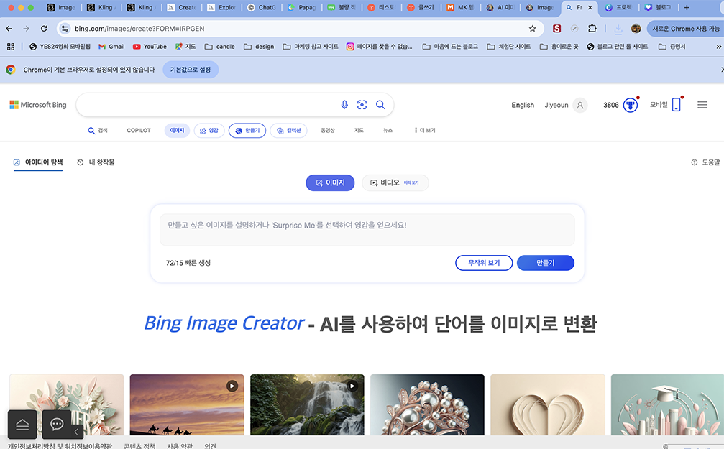Open rewards medal icon next to 3806
The height and width of the screenshot is (449, 724).
[631, 105]
